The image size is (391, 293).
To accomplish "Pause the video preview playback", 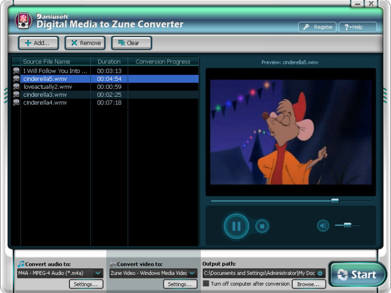I will (x=236, y=226).
